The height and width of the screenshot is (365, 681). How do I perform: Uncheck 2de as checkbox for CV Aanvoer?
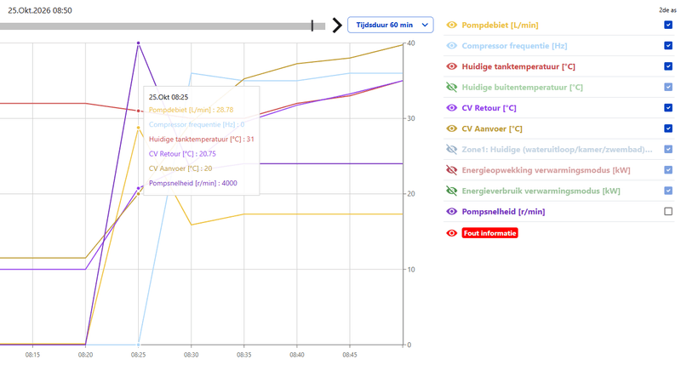click(x=668, y=128)
